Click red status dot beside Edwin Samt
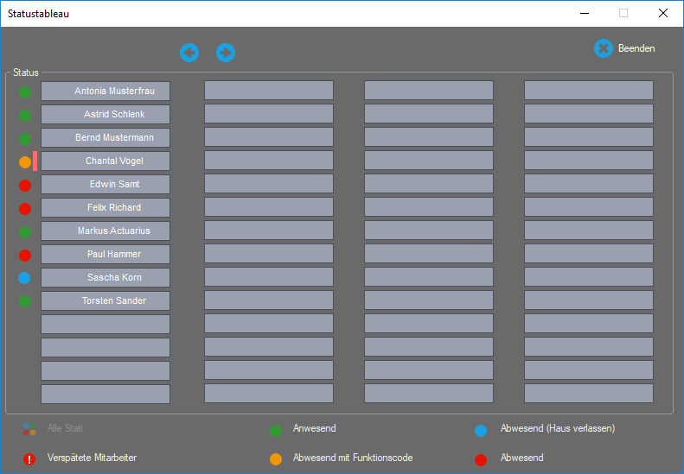Image resolution: width=684 pixels, height=474 pixels. tap(25, 185)
